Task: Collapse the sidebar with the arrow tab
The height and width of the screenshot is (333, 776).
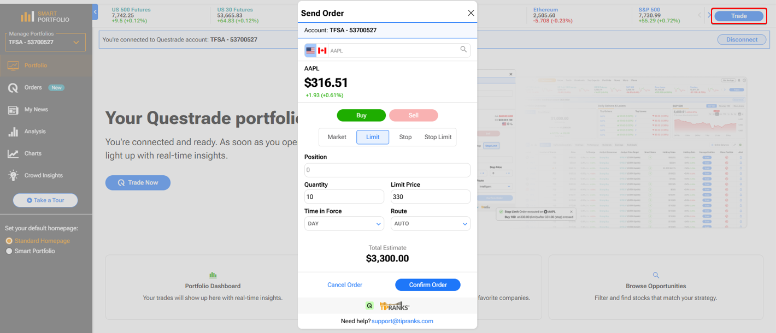Action: (x=95, y=11)
